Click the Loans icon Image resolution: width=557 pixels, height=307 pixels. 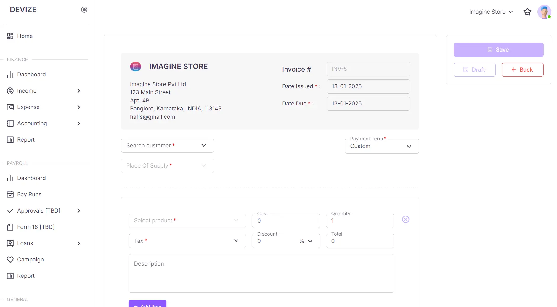pos(10,243)
